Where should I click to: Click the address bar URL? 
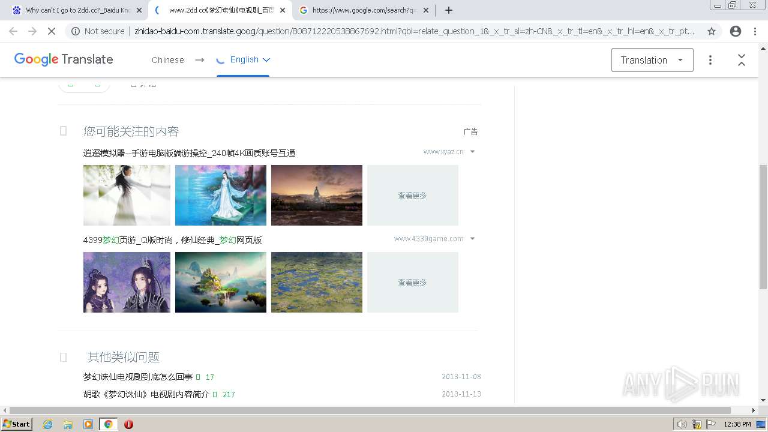pyautogui.click(x=414, y=31)
